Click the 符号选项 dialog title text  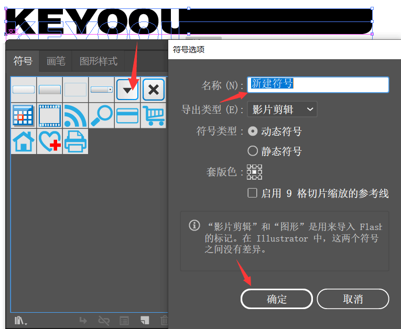click(189, 49)
